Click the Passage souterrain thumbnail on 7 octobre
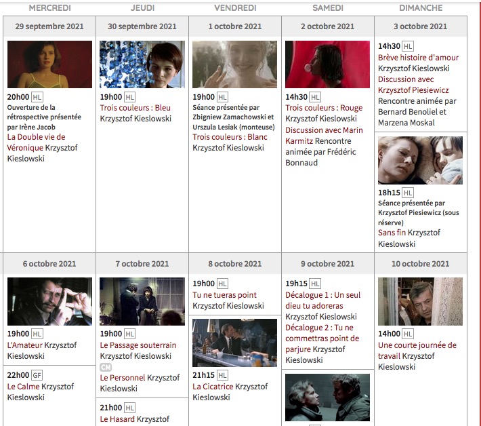The image size is (481, 426). click(142, 302)
